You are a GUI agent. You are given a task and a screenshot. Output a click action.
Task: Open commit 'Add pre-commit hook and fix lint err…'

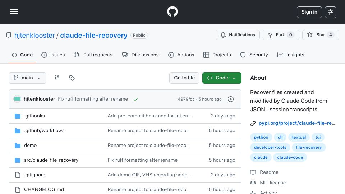[x=150, y=116]
